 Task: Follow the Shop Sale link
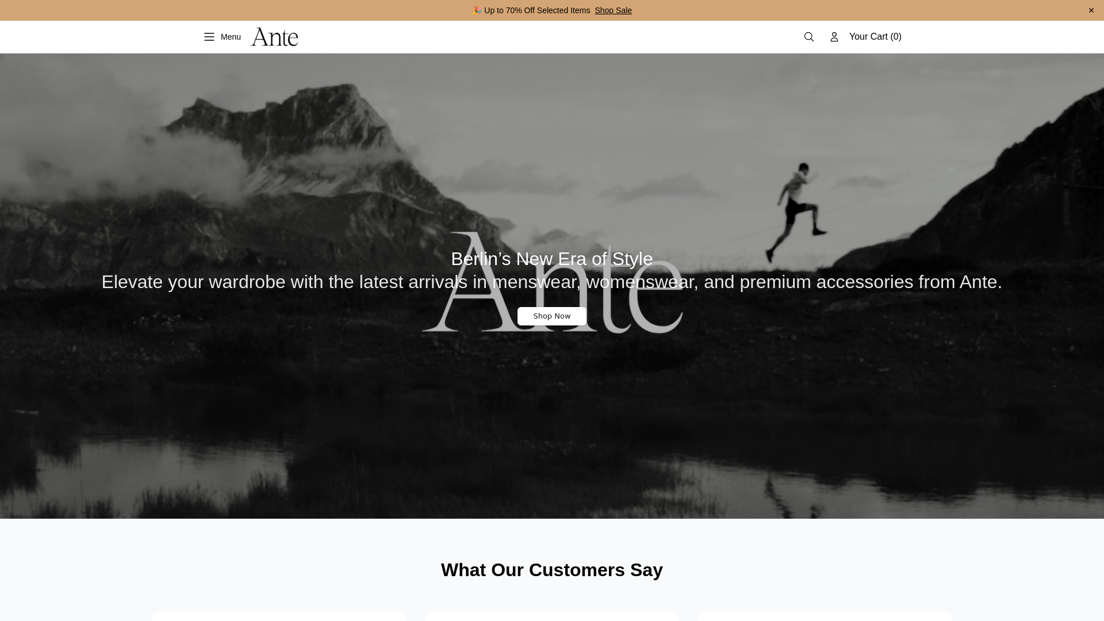(613, 10)
